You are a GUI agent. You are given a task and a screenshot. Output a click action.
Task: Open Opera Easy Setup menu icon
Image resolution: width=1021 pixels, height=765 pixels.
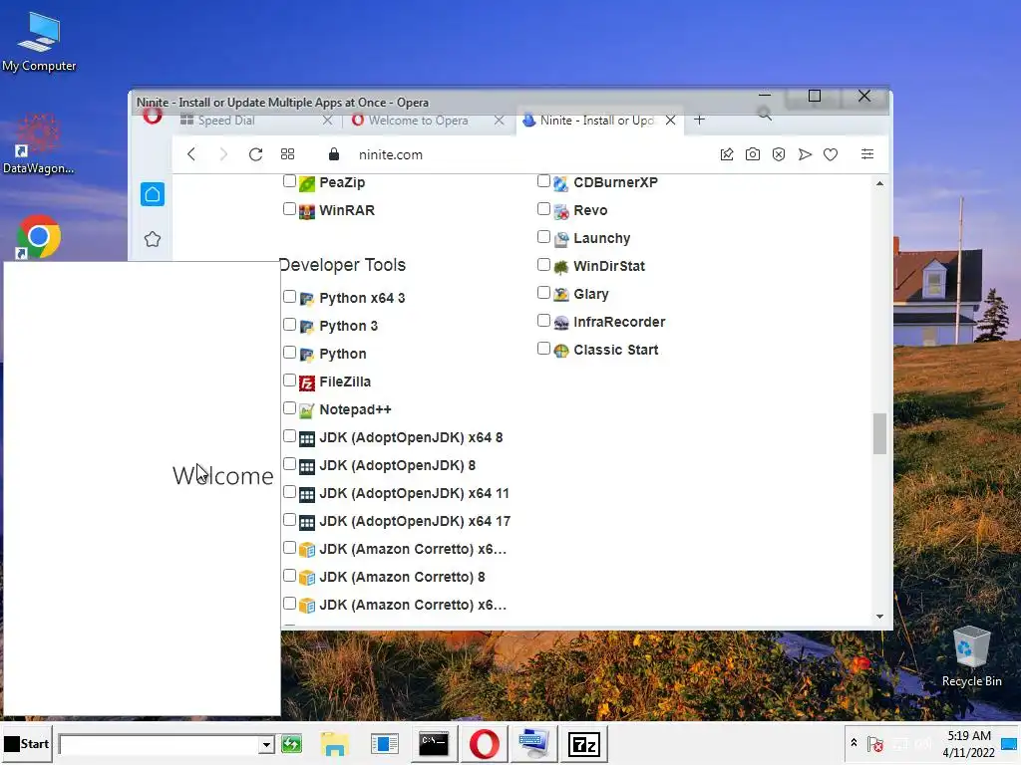click(867, 154)
